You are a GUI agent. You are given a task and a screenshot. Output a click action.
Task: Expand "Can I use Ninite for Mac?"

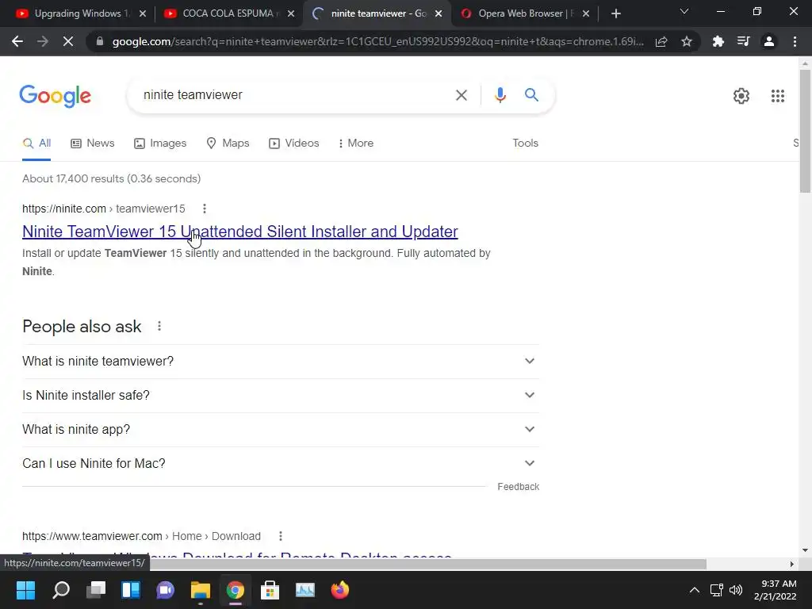tap(281, 463)
